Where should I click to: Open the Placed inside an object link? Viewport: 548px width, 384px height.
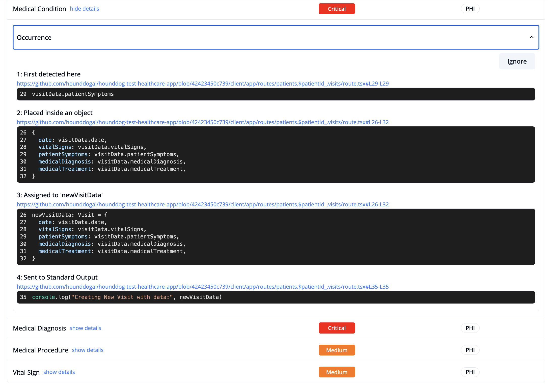(x=203, y=122)
